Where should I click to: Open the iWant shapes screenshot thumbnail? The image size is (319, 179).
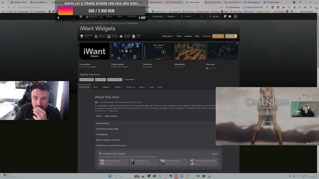(159, 51)
